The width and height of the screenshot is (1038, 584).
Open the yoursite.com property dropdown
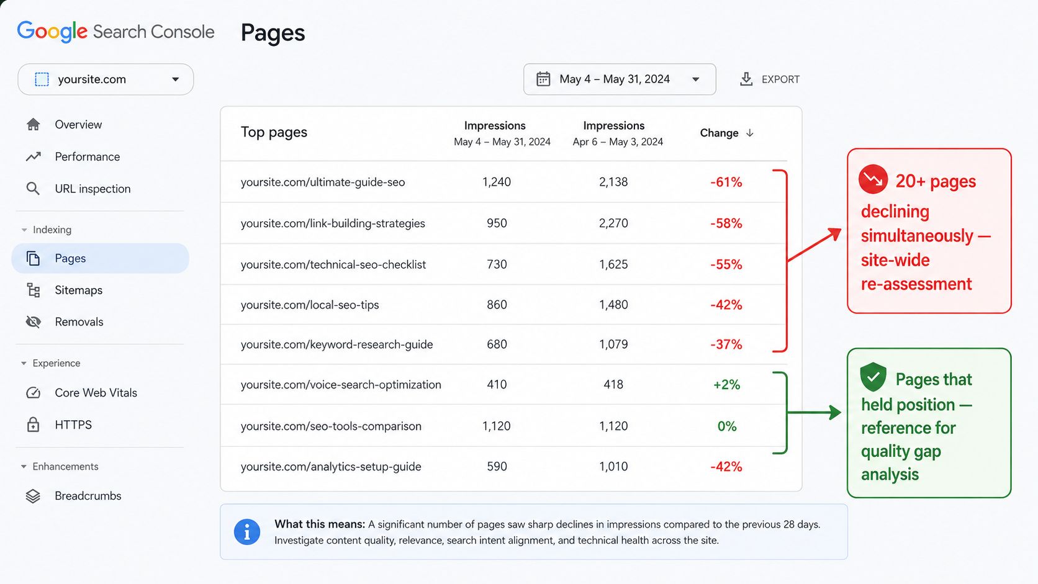click(106, 79)
